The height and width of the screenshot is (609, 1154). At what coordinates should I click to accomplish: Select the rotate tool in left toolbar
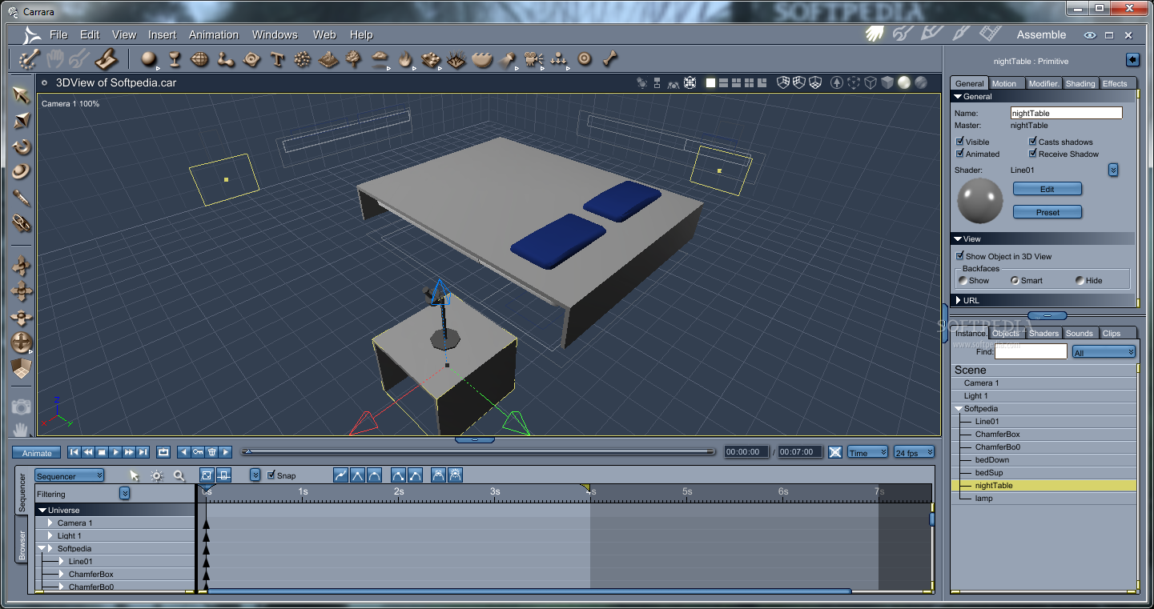pos(22,146)
